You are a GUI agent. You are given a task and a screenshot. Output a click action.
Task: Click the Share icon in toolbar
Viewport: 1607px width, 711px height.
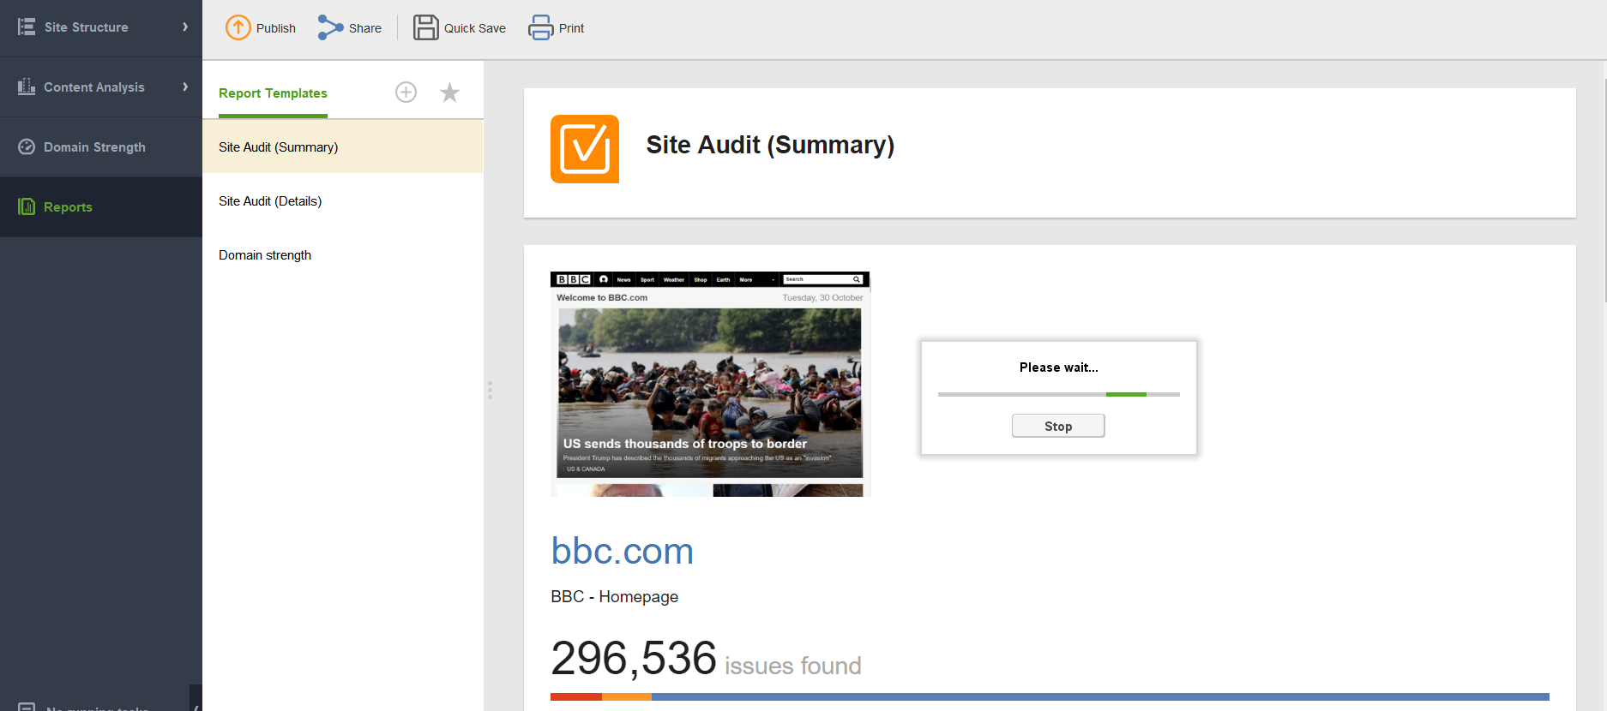330,27
